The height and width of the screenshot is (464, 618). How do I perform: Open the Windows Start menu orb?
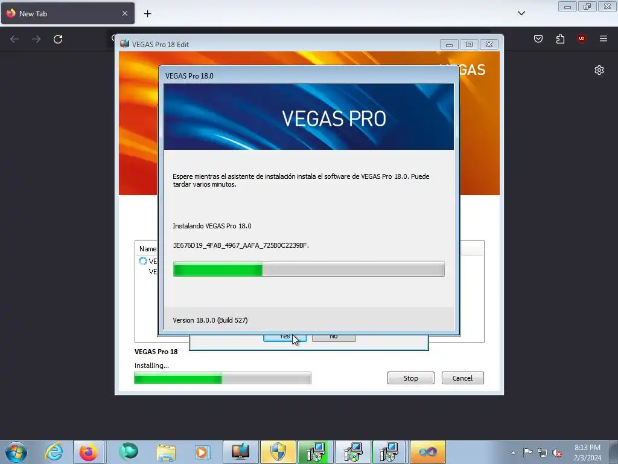pyautogui.click(x=16, y=452)
